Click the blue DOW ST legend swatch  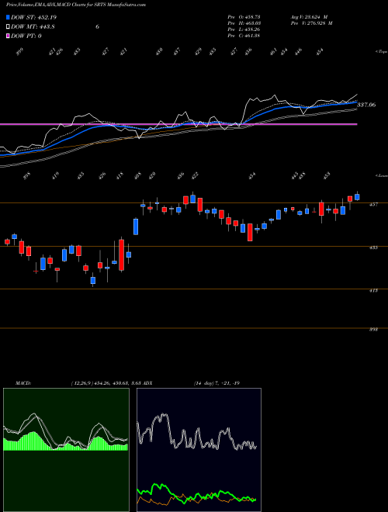8,17
